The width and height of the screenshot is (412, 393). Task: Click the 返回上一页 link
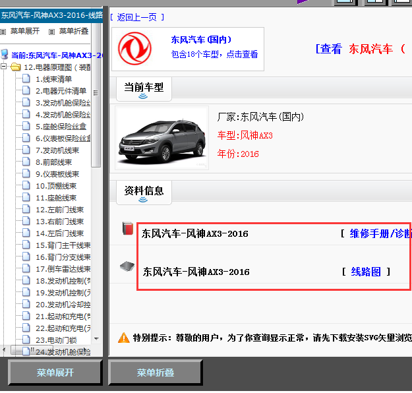tap(137, 17)
